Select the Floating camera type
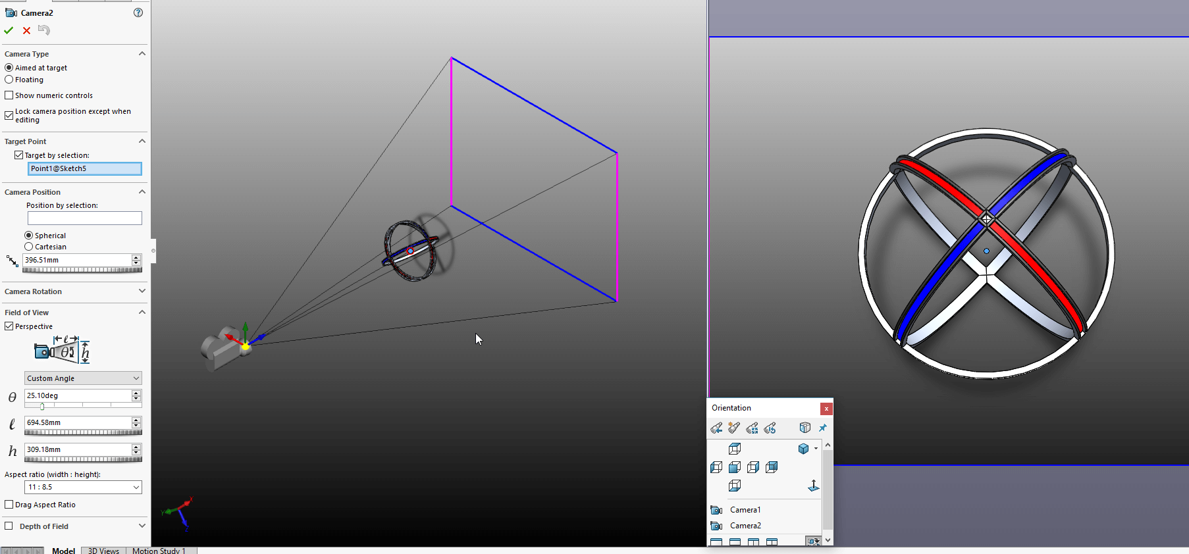The width and height of the screenshot is (1189, 554). 9,80
